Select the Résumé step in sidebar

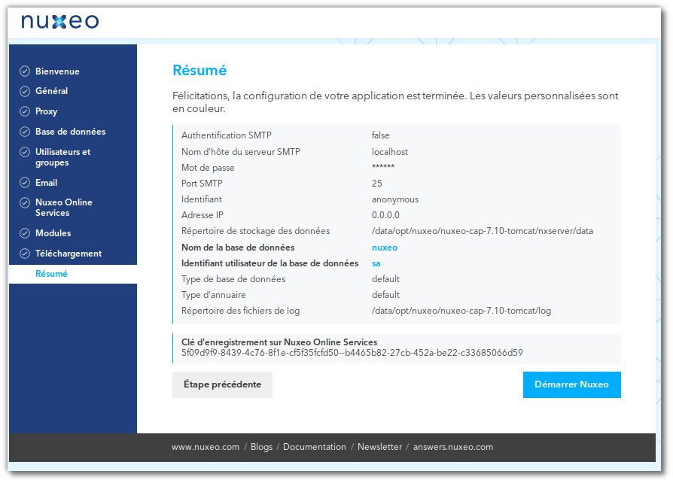click(51, 274)
